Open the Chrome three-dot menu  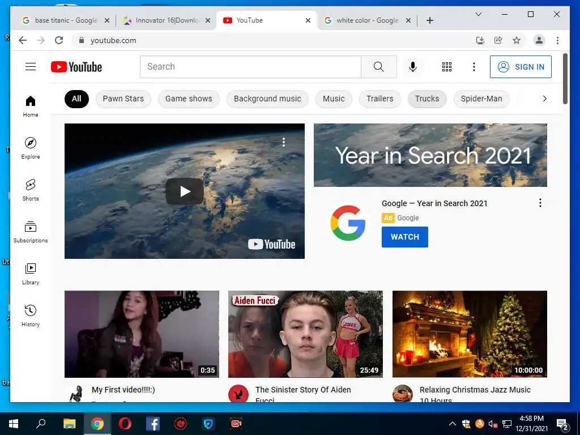tap(557, 40)
